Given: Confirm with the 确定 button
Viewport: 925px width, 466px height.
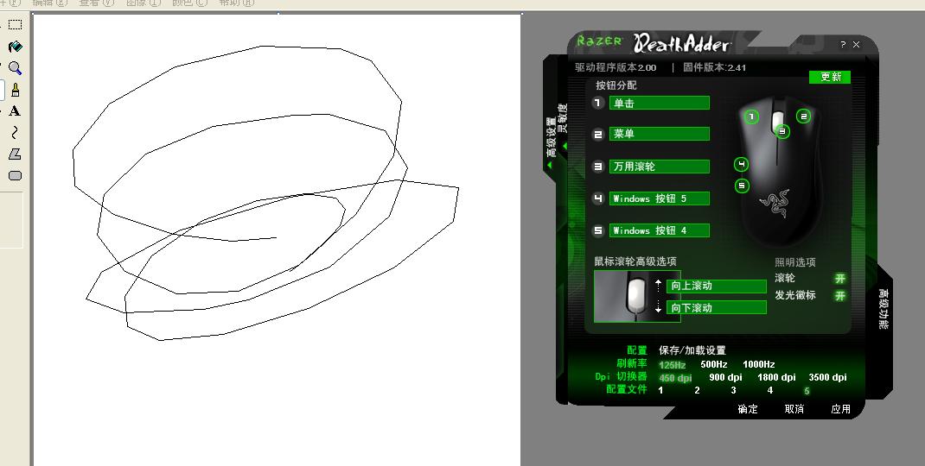Looking at the screenshot, I should coord(748,409).
